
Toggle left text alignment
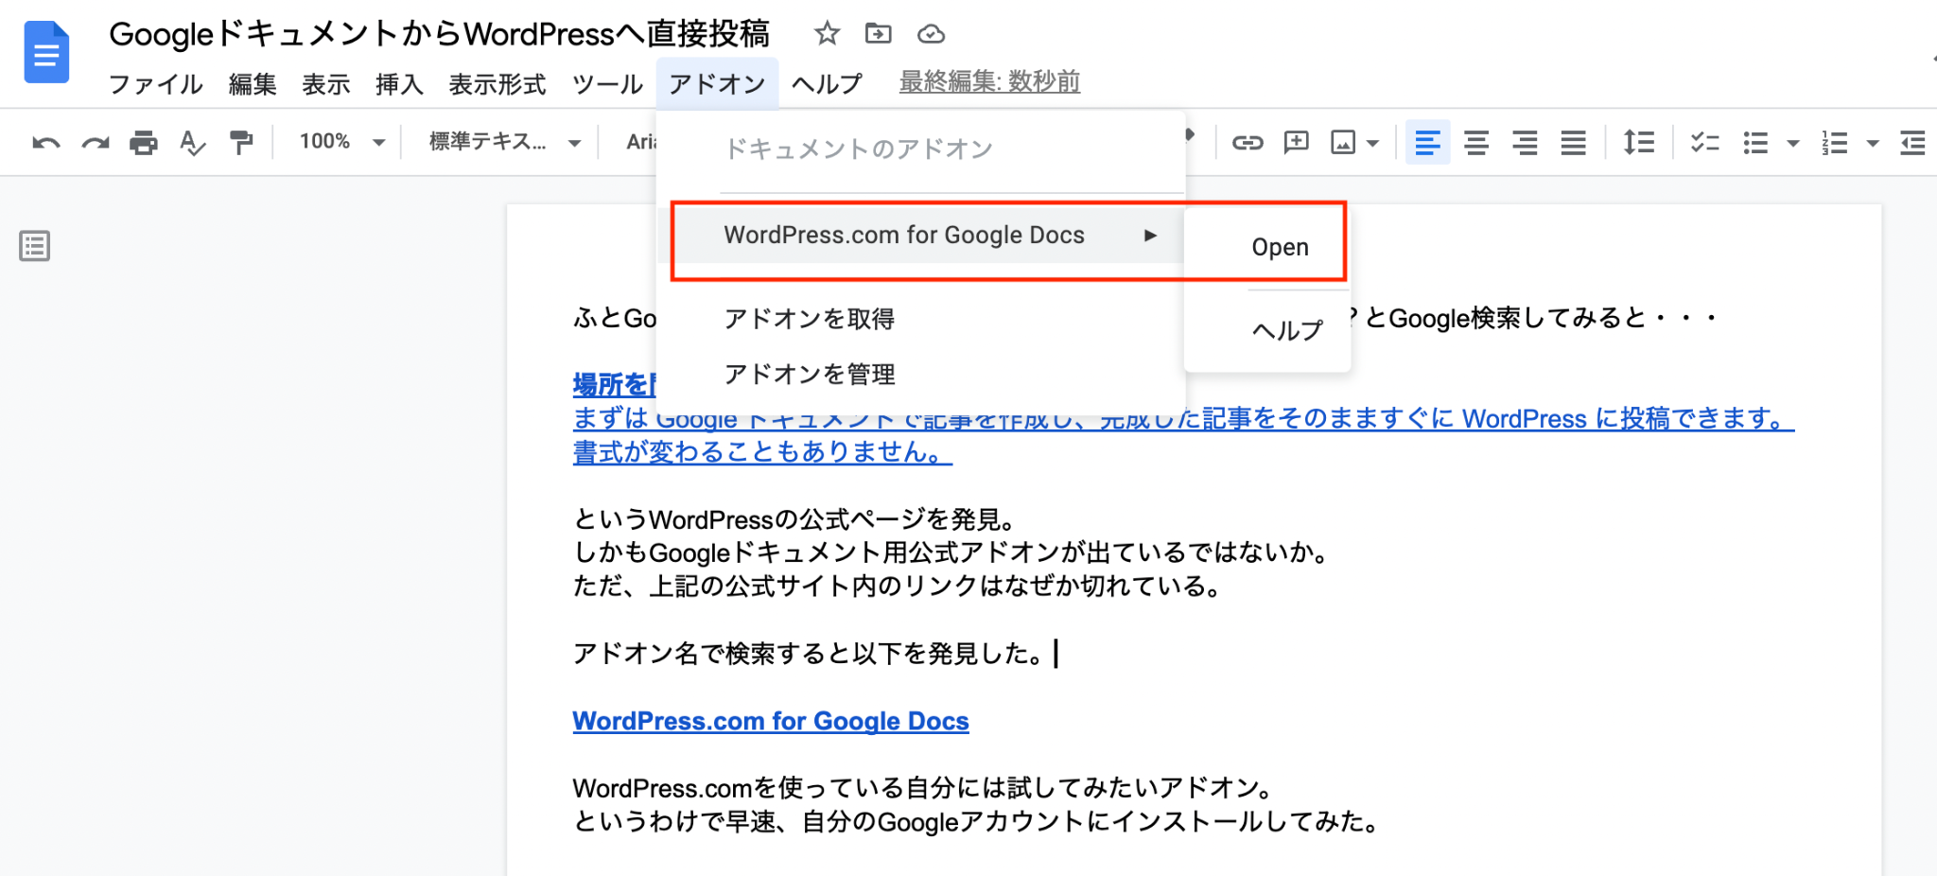pyautogui.click(x=1427, y=143)
